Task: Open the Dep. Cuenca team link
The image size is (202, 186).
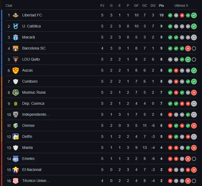Action: point(33,103)
